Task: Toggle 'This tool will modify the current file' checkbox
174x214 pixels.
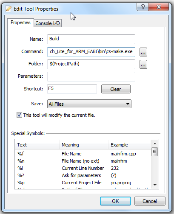Action: (x=19, y=115)
